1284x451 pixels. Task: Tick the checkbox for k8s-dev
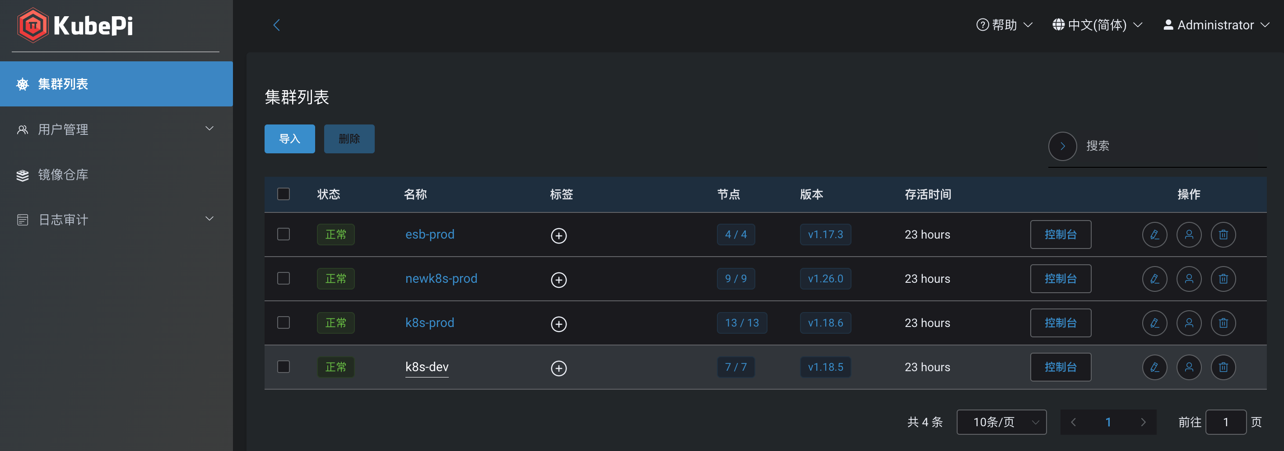pos(284,367)
